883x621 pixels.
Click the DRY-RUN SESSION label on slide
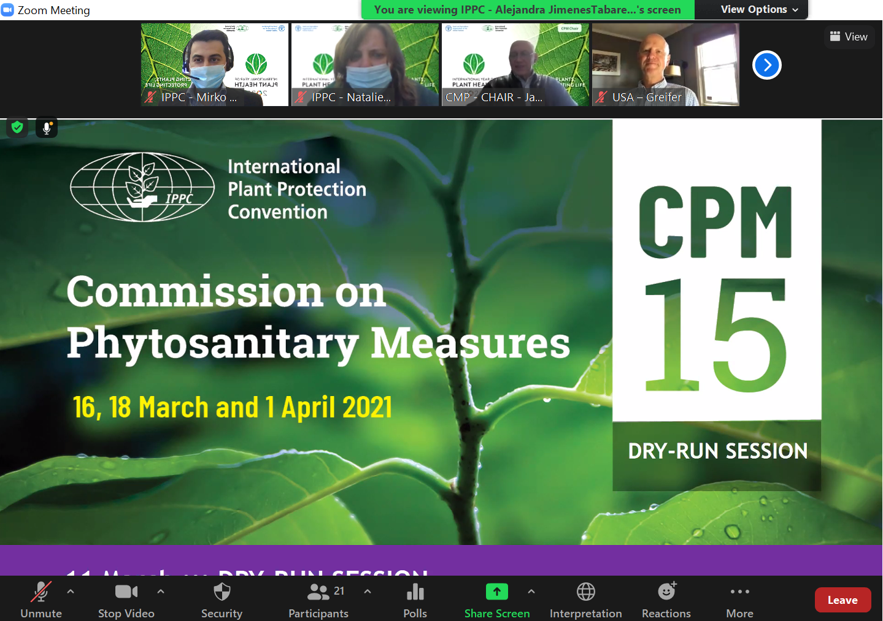(718, 451)
